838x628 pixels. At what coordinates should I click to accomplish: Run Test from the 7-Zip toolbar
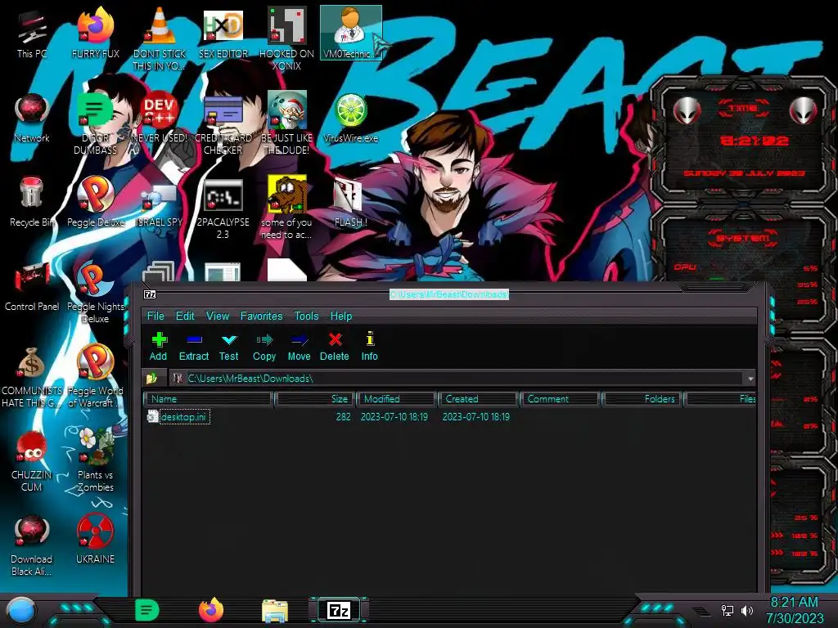[229, 346]
